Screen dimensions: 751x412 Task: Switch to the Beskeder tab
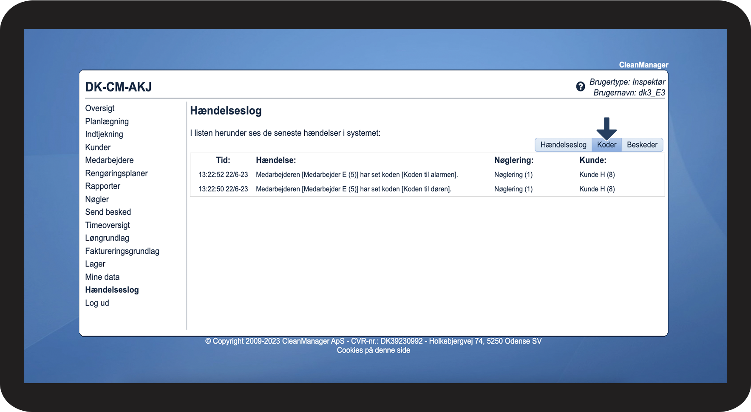pyautogui.click(x=642, y=145)
